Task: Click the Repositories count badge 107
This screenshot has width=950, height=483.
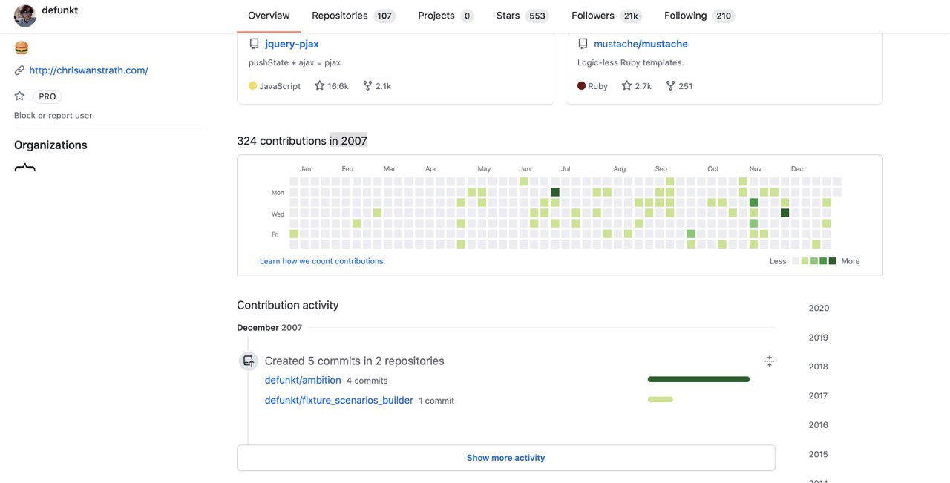Action: coord(384,16)
